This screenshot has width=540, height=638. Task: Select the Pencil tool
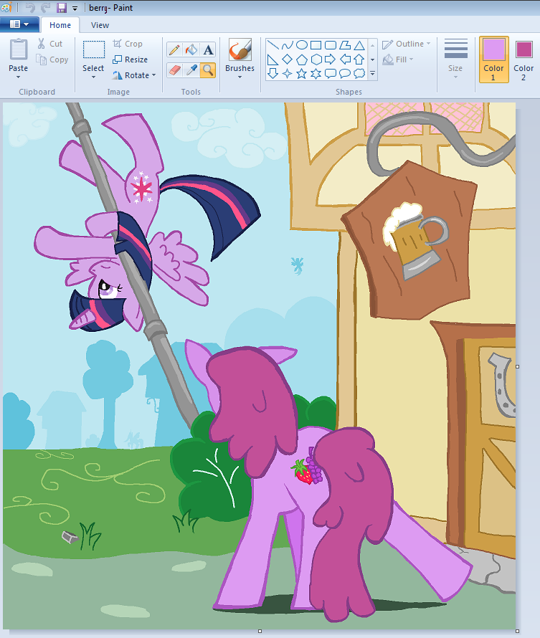point(174,50)
